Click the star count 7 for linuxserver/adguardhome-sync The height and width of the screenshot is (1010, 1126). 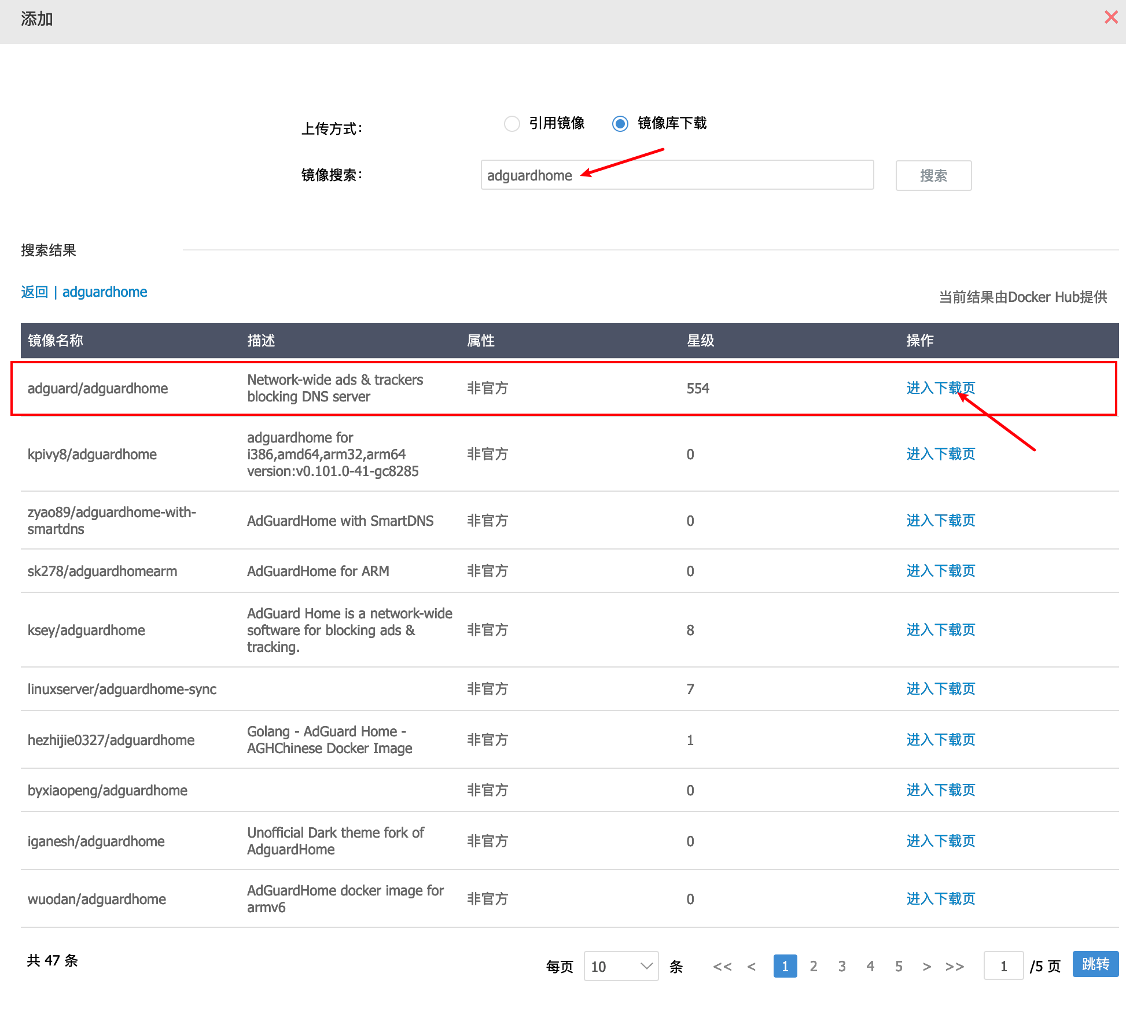coord(690,689)
